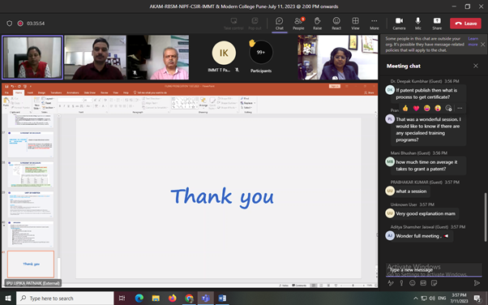Raise your hand in the meeting

tap(317, 24)
